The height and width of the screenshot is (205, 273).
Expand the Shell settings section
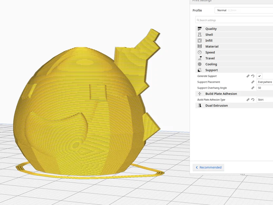tap(234, 35)
